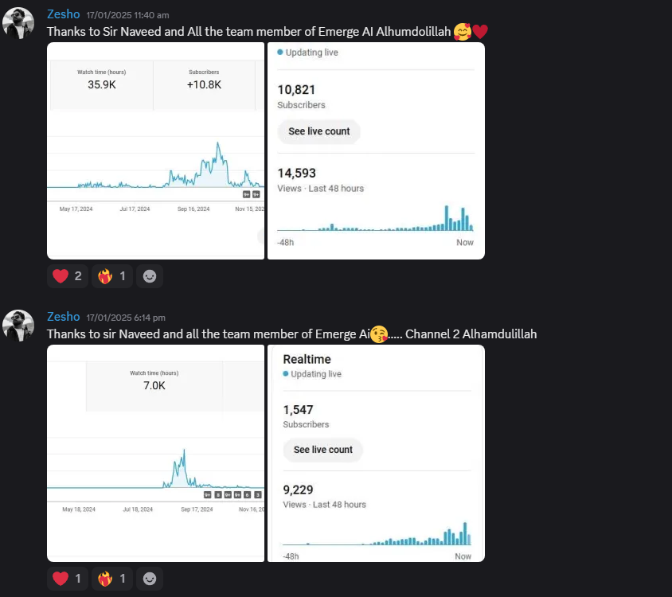Click the 17/01/2025 11:40 am timestamp

[127, 15]
